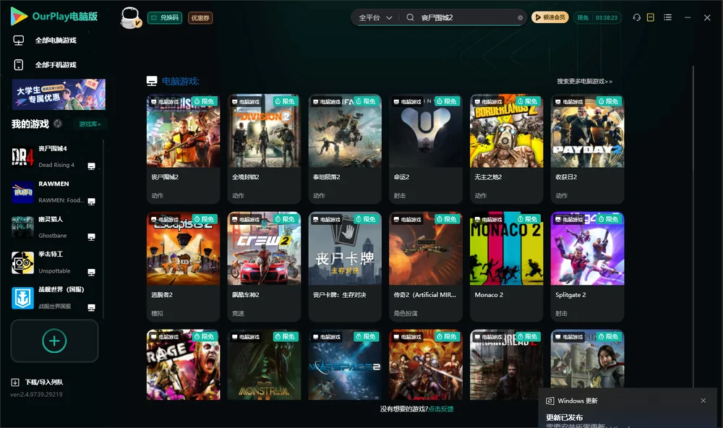Click 电脑游戏 tag on the 命运2 card
The image size is (723, 428).
pyautogui.click(x=406, y=101)
